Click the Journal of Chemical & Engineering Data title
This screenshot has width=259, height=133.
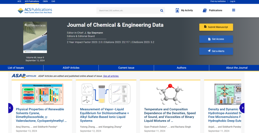pyautogui.click(x=115, y=25)
